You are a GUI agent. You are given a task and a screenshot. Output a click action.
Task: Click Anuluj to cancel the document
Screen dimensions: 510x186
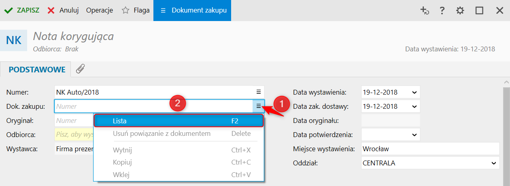point(63,11)
